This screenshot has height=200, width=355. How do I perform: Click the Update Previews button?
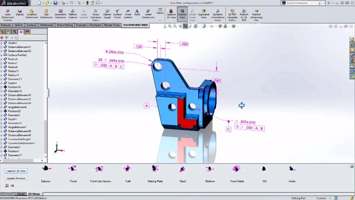point(16,177)
